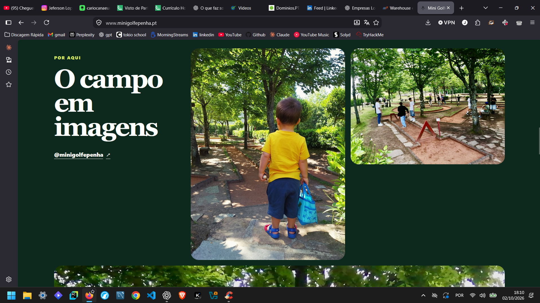Launch Visual Studio Code from taskbar
This screenshot has height=303, width=540.
pyautogui.click(x=151, y=295)
